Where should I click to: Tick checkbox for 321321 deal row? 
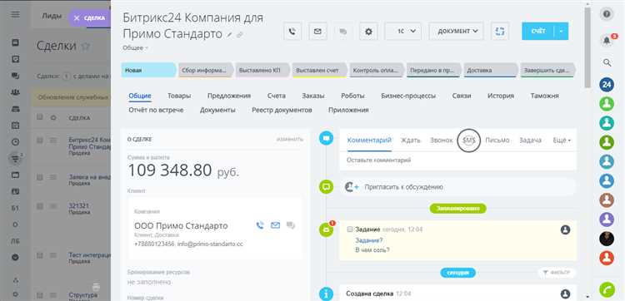(39, 206)
